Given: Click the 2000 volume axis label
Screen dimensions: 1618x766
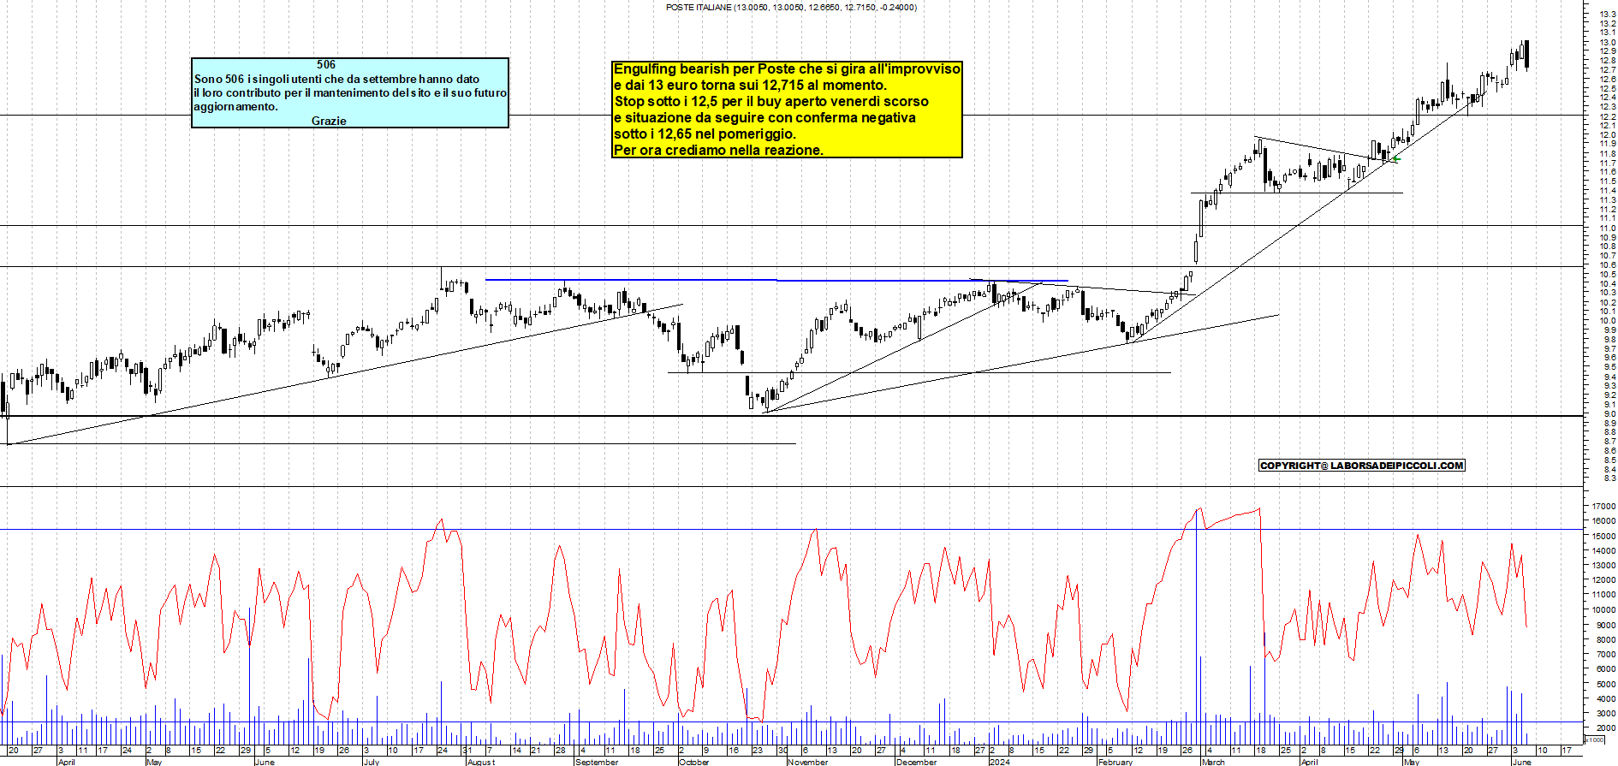Looking at the screenshot, I should tap(1605, 729).
